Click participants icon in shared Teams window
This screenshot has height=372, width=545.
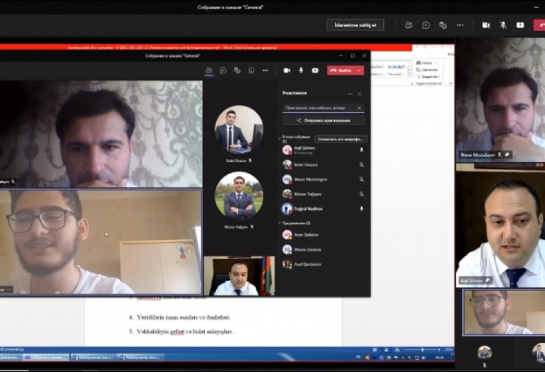[209, 71]
